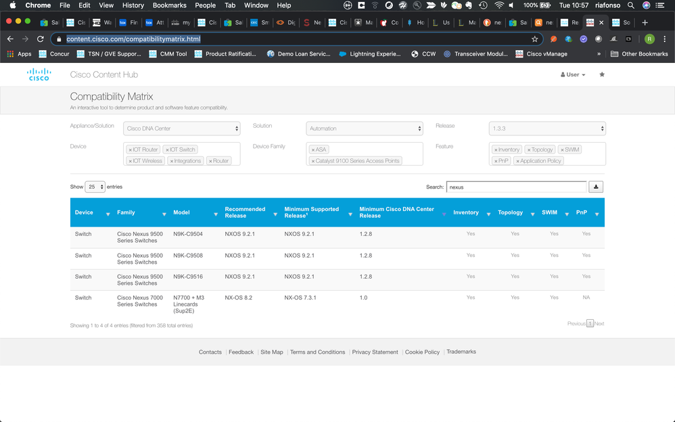The width and height of the screenshot is (675, 422).
Task: Change the Show entries dropdown set to 25
Action: click(x=95, y=187)
